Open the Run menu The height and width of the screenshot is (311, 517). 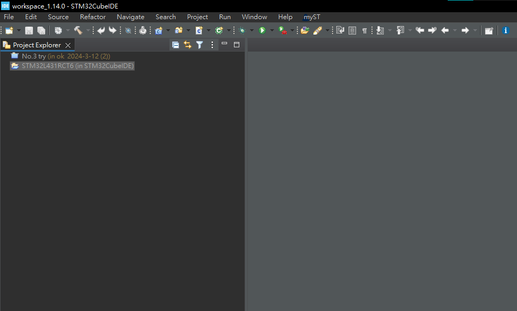225,17
